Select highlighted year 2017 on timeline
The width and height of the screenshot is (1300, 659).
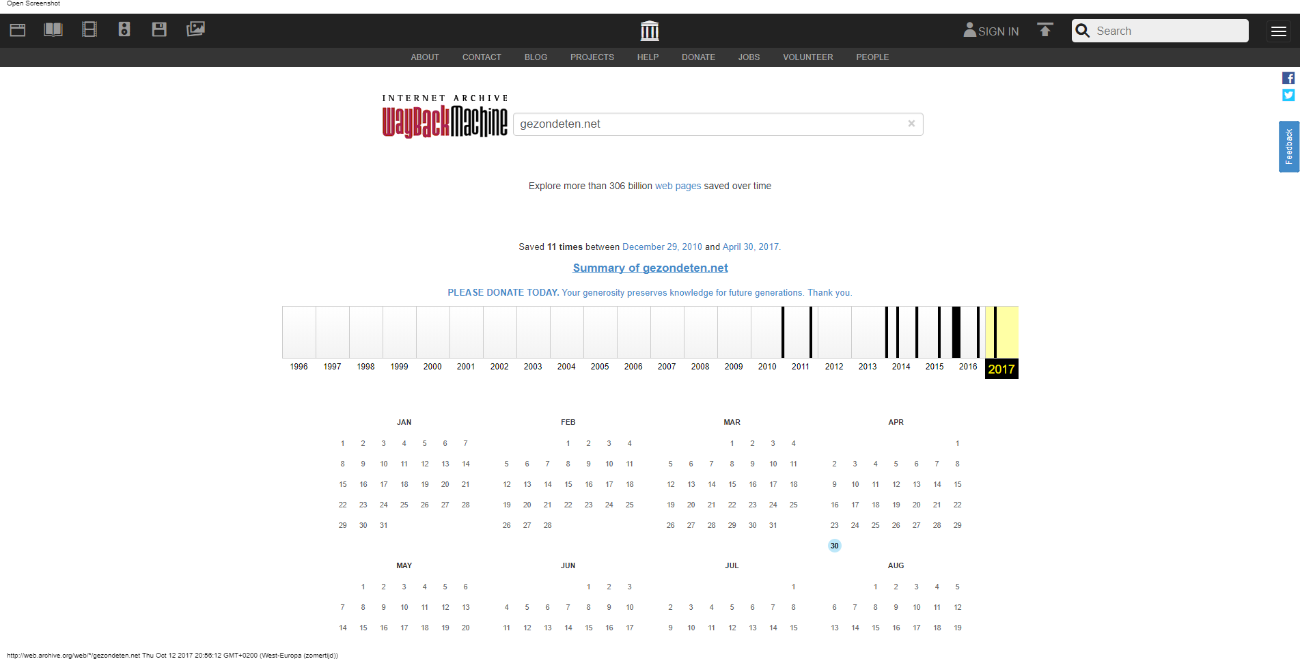pyautogui.click(x=1001, y=369)
